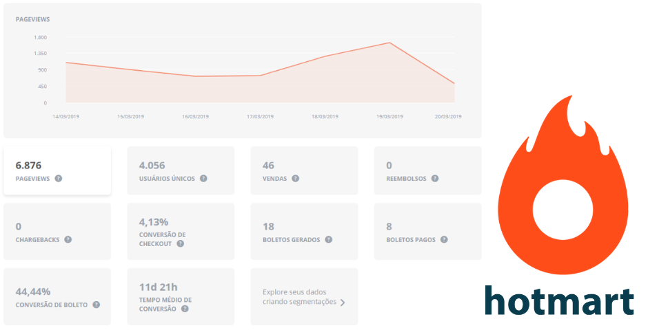648x330 pixels.
Task: Click the question mark next to Vendas
Action: tap(295, 179)
